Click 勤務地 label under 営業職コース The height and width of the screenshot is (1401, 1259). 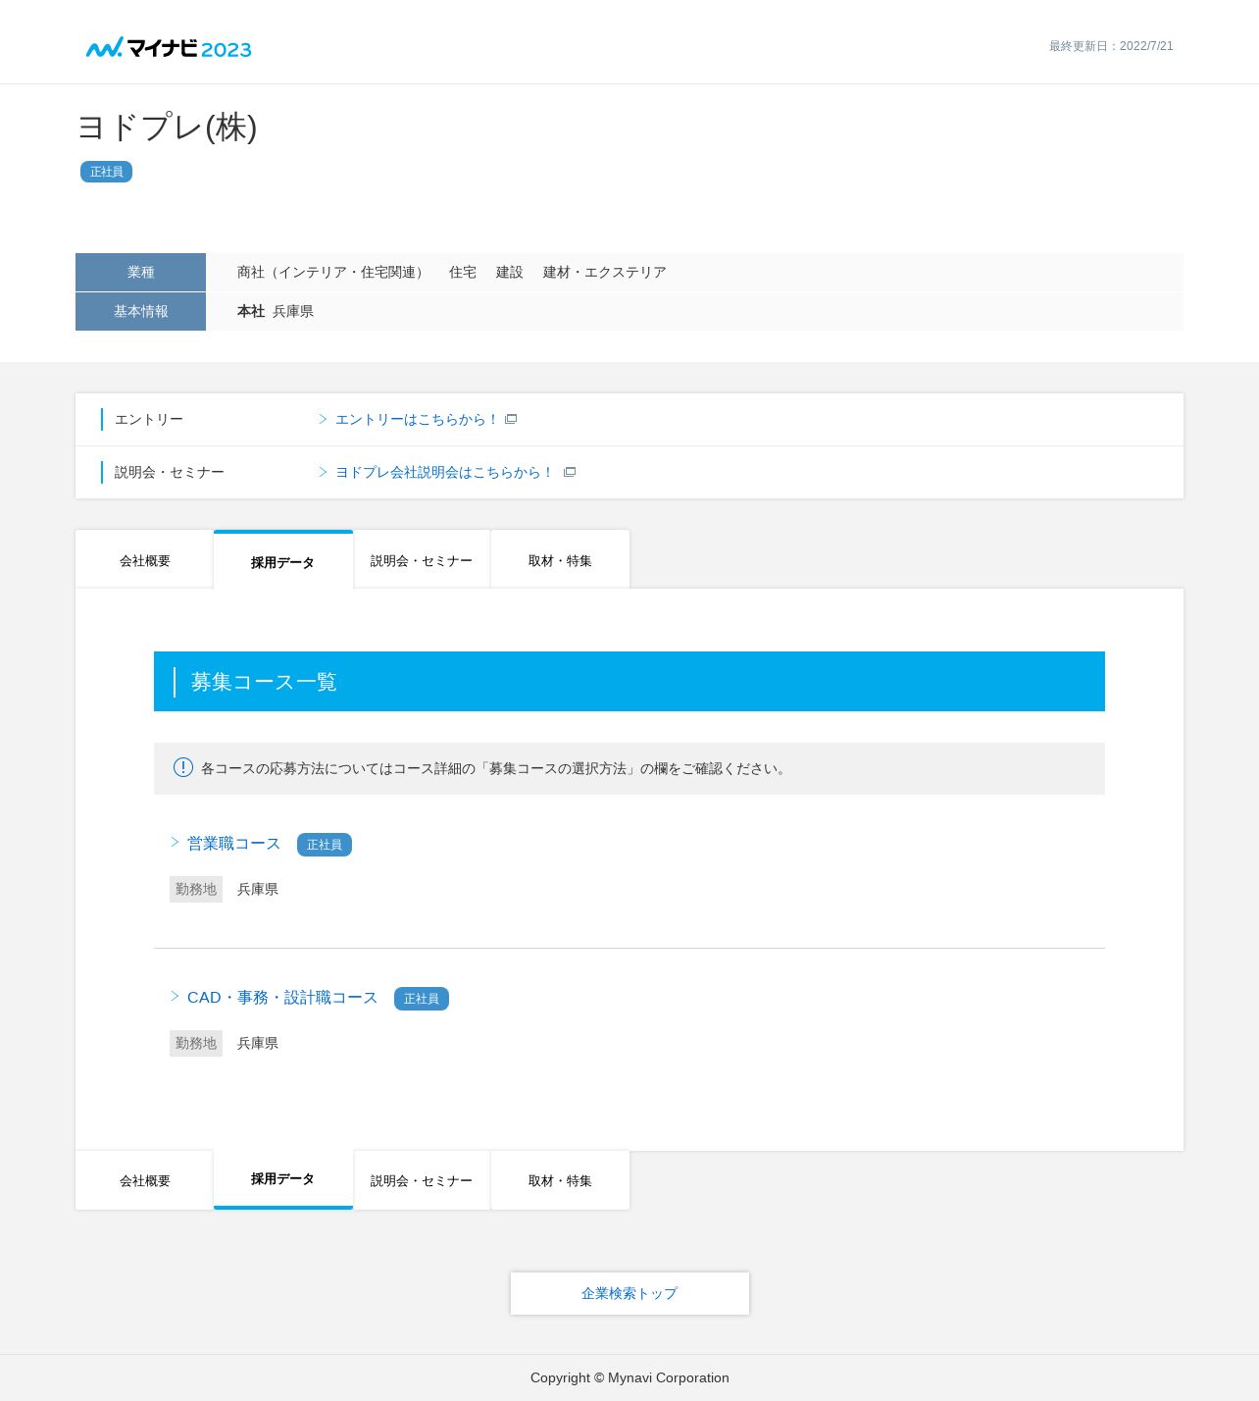(x=196, y=889)
